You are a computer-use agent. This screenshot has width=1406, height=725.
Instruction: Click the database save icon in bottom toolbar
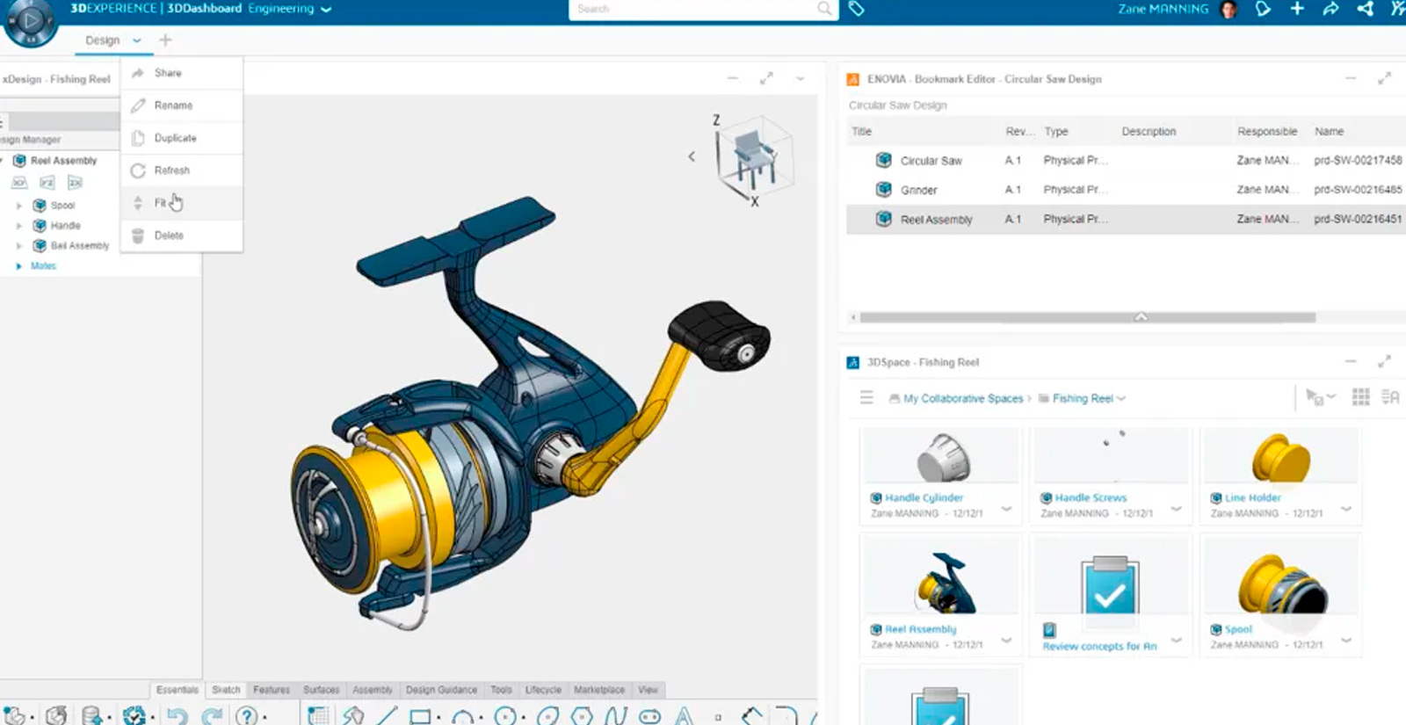92,715
